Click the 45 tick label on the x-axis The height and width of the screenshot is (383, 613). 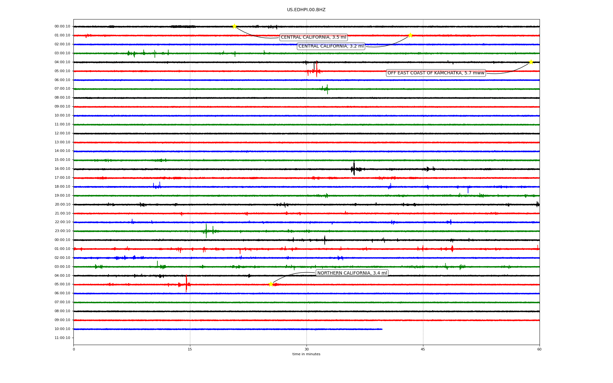pos(423,349)
